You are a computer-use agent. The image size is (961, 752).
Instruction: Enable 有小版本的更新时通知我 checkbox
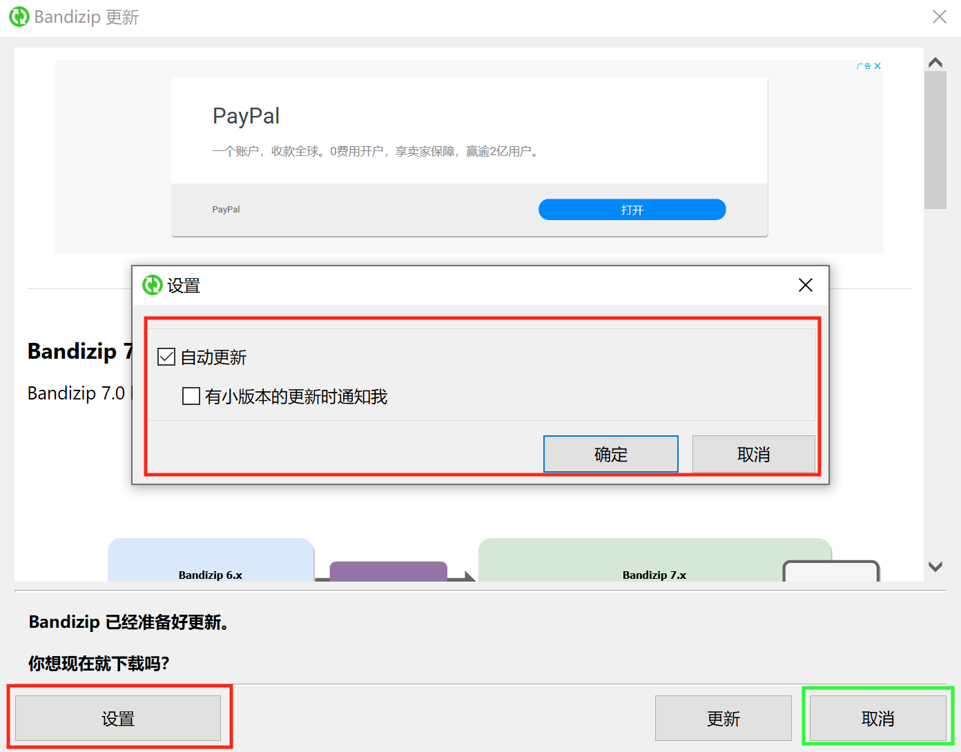[x=191, y=396]
